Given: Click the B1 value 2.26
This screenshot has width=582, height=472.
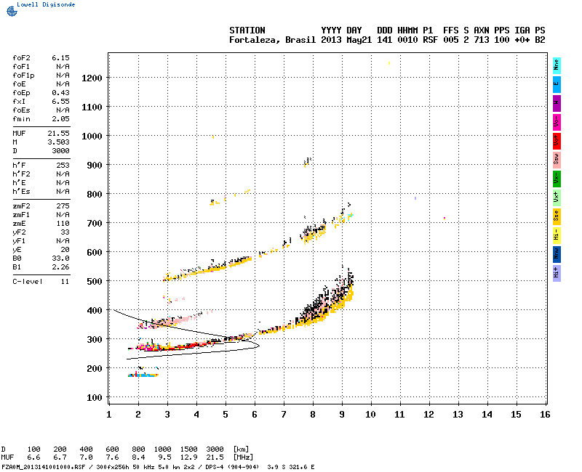Looking at the screenshot, I should 60,267.
